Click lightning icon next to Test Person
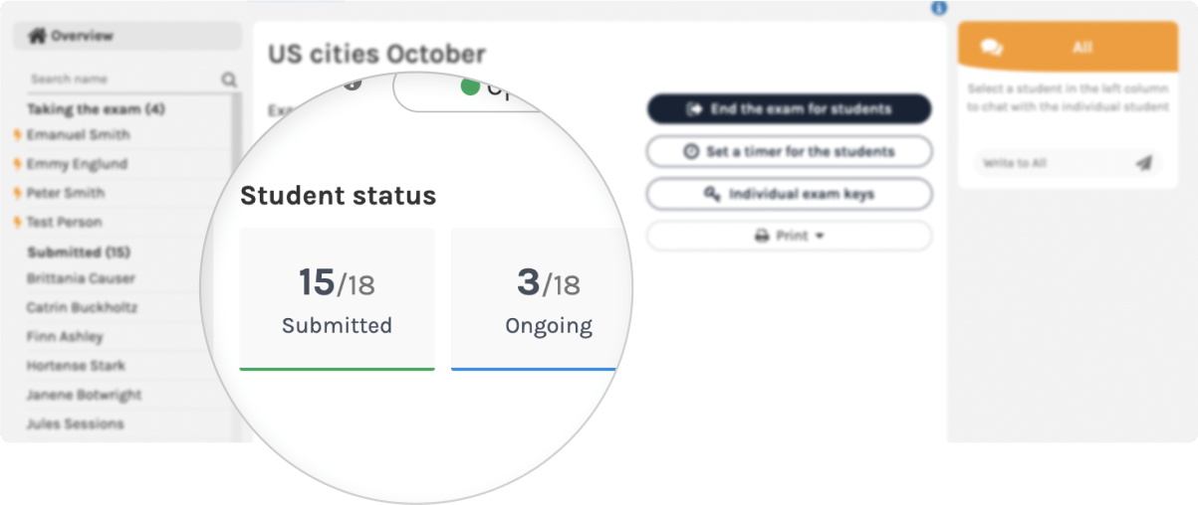1198x505 pixels. click(x=17, y=222)
